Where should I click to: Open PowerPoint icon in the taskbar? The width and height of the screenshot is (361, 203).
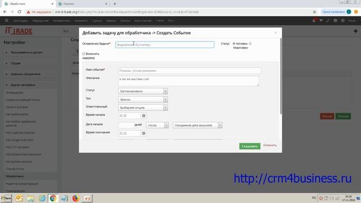[x=87, y=198]
